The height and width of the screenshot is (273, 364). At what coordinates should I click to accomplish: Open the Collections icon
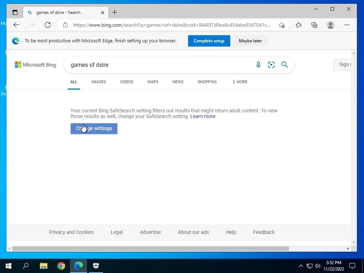(314, 25)
